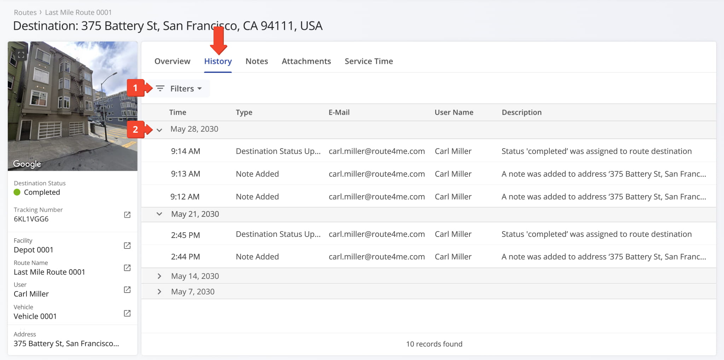Switch to the Notes tab
Screen dimensions: 724x360
[x=257, y=61]
